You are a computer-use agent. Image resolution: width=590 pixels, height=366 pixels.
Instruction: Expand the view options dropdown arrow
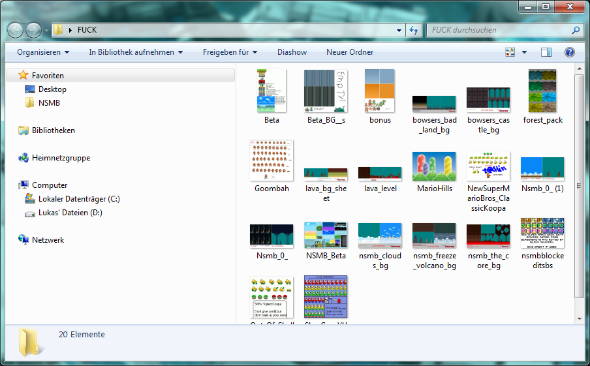coord(525,52)
